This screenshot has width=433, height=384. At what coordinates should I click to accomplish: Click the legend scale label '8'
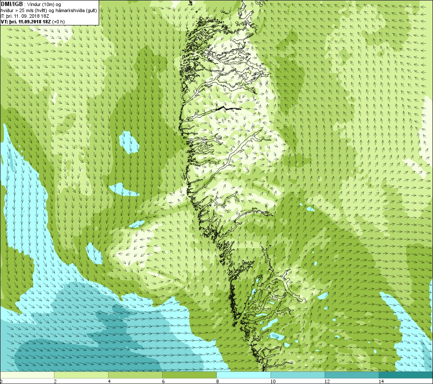click(218, 381)
